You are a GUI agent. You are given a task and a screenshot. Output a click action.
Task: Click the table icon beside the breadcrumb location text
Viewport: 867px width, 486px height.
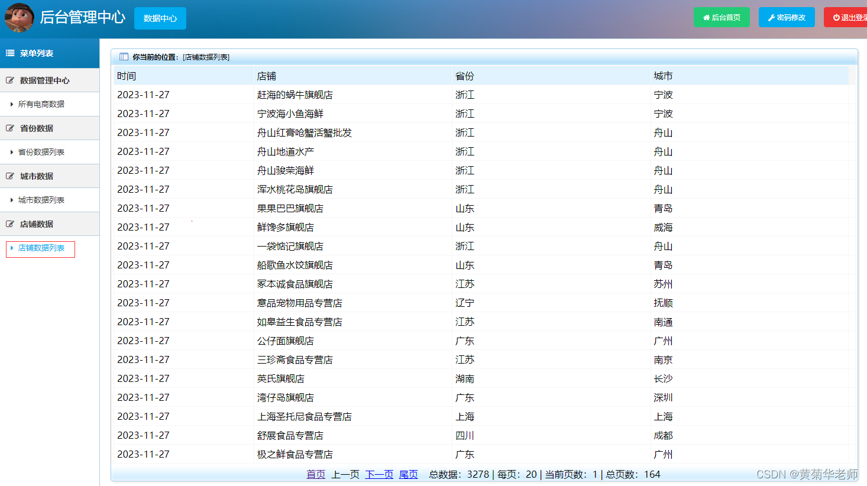click(x=123, y=56)
